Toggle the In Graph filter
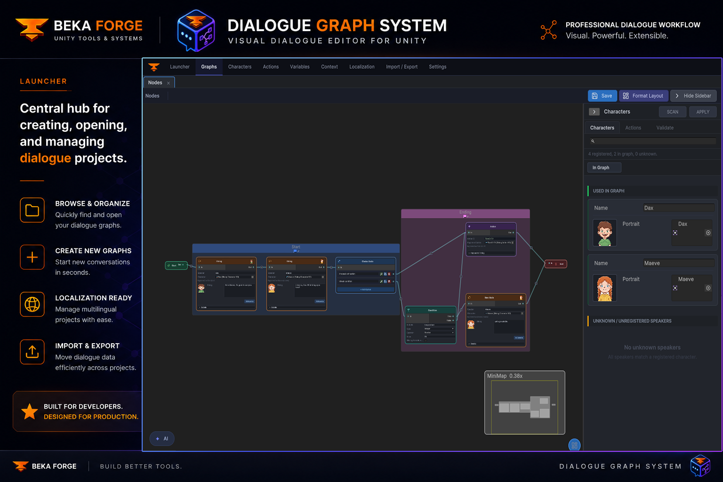Viewport: 723px width, 482px height. point(604,168)
